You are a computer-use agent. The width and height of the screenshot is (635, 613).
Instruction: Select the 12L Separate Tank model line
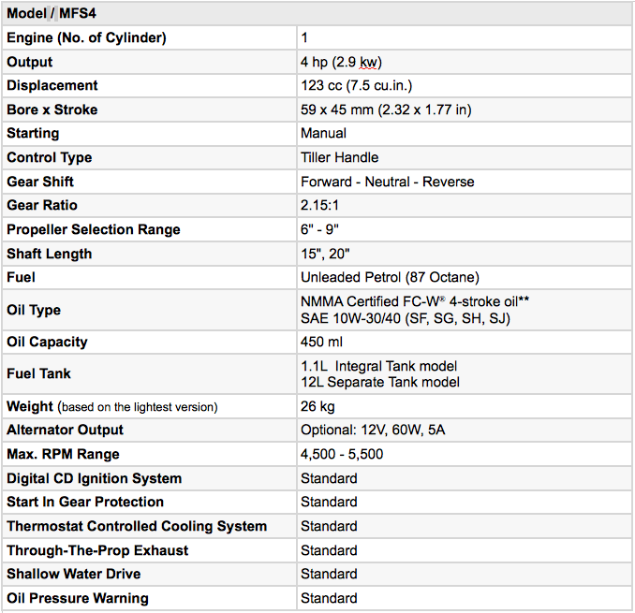click(380, 382)
